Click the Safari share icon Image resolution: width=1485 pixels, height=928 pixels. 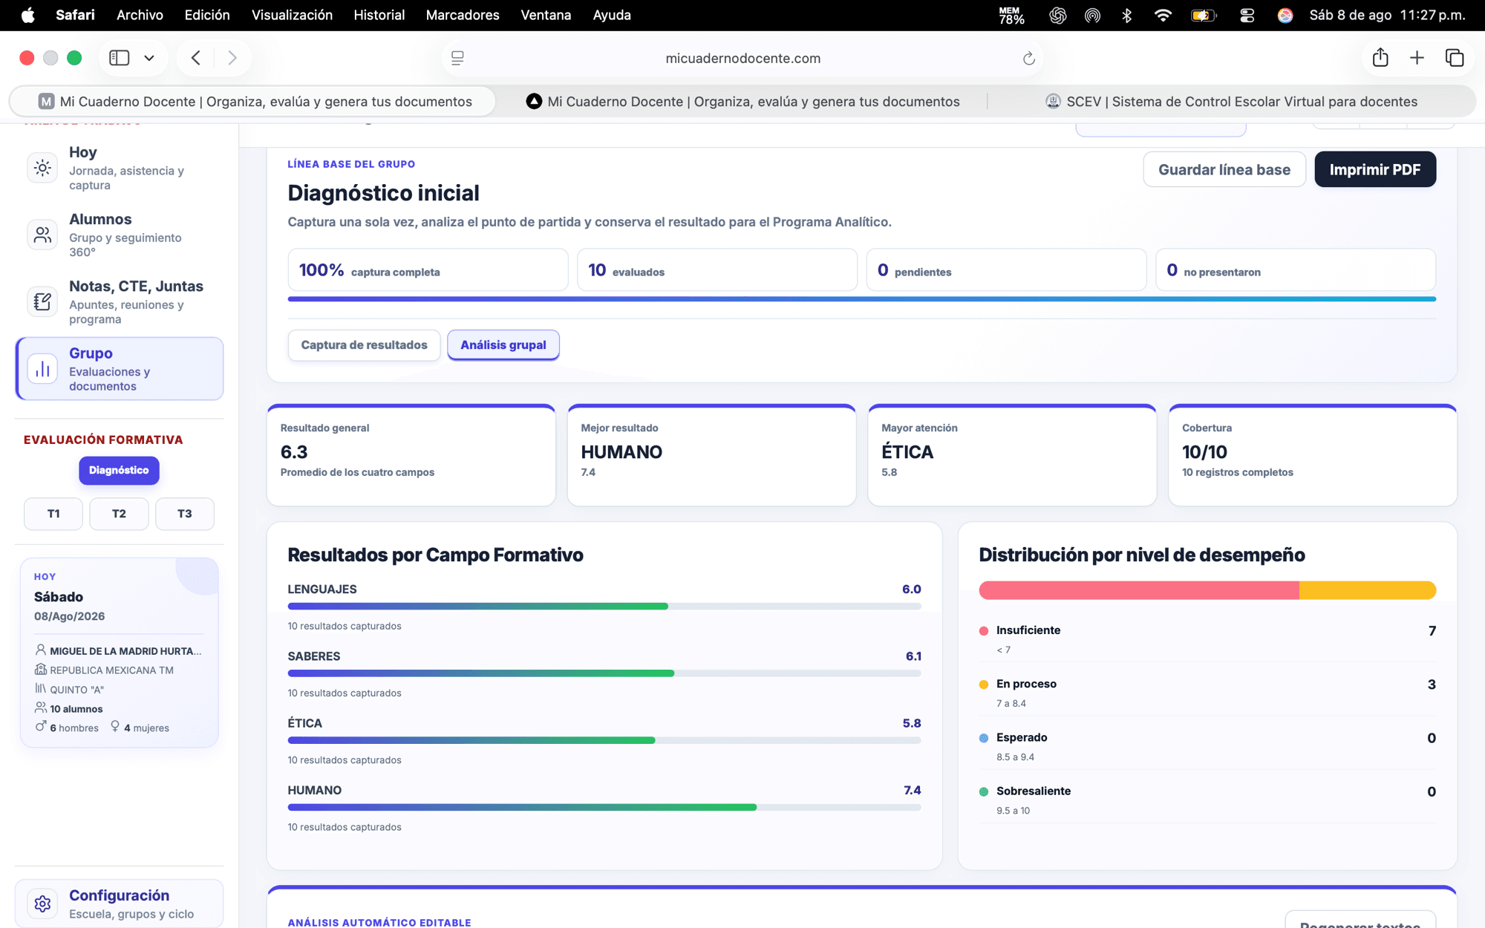(x=1380, y=57)
